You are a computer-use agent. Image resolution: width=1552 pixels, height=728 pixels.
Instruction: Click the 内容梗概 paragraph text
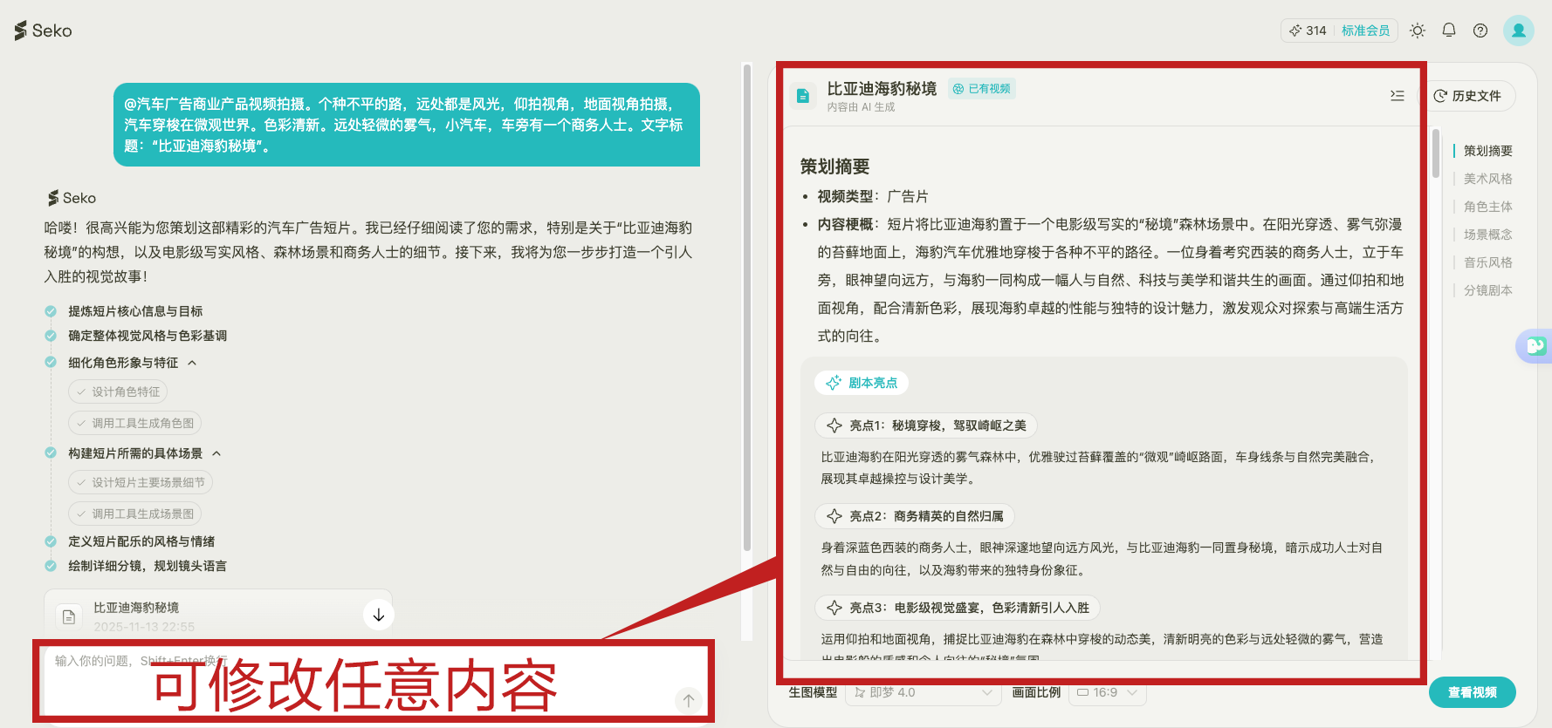click(1110, 280)
